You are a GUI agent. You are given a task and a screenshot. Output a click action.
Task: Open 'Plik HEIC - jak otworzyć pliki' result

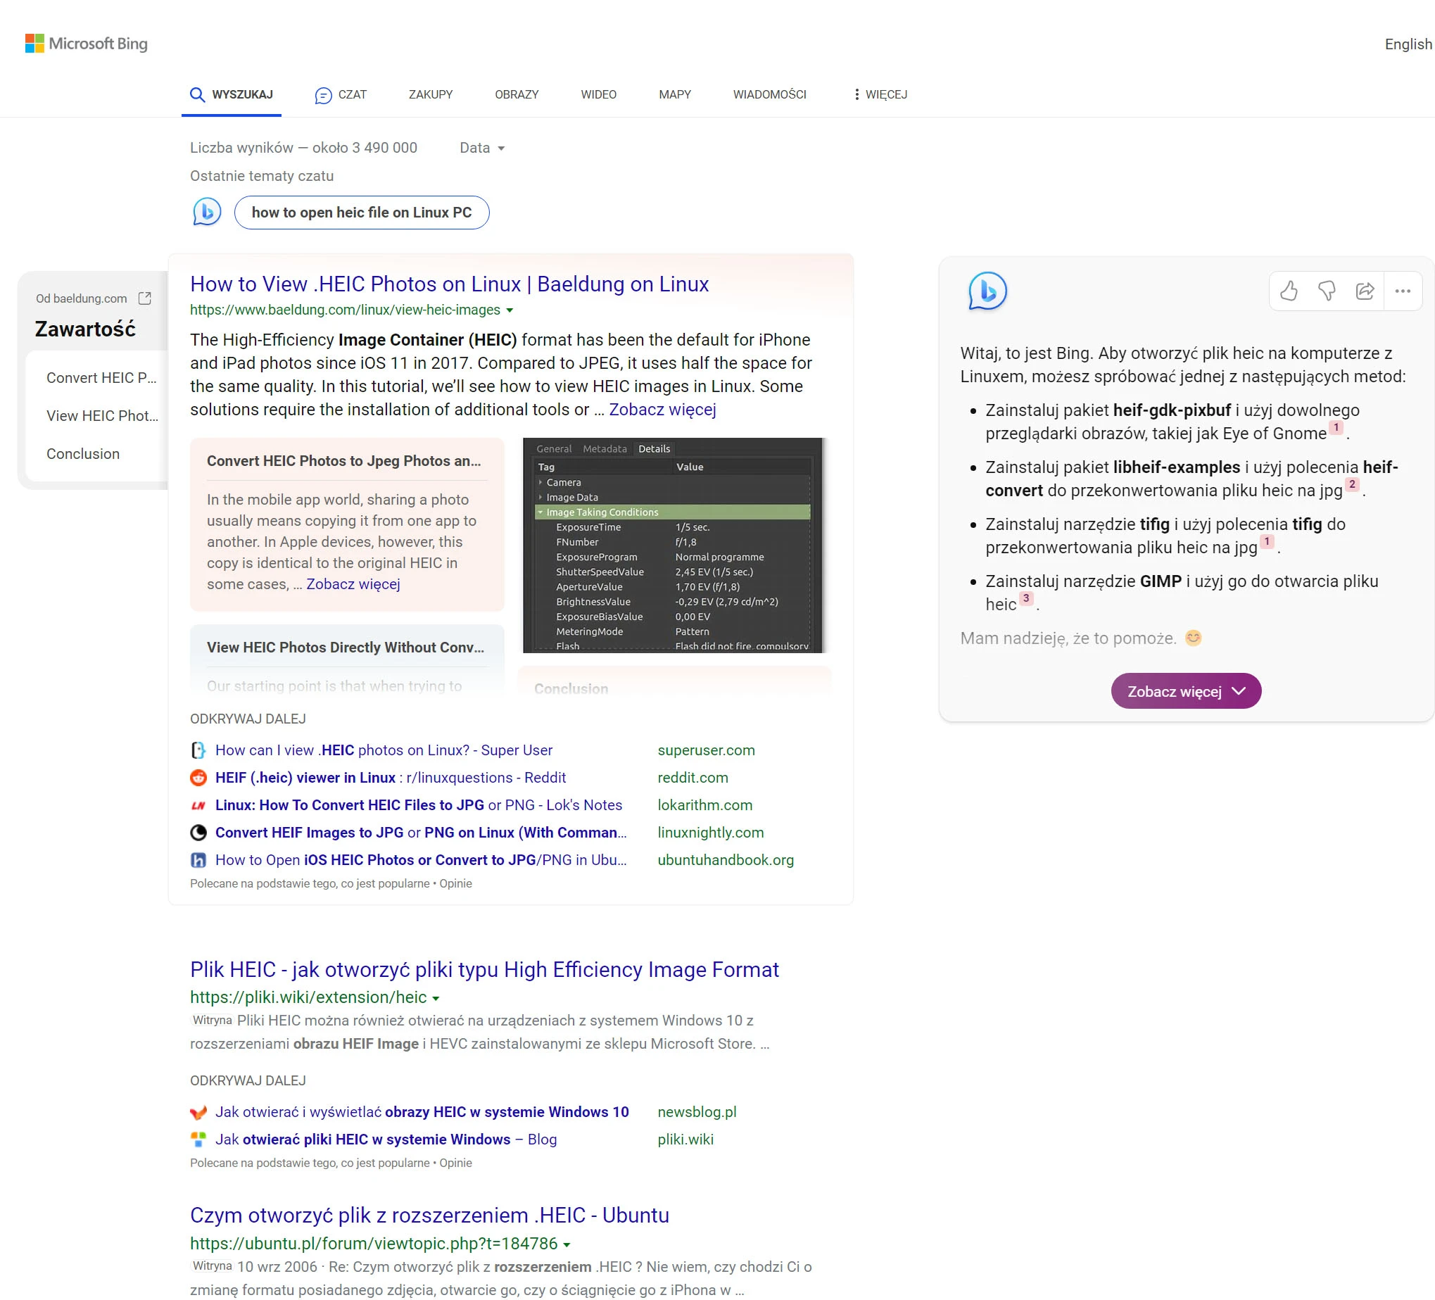click(484, 970)
